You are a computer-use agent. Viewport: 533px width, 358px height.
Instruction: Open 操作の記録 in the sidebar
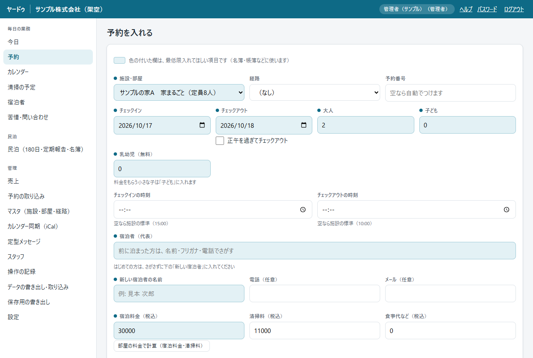click(x=48, y=272)
